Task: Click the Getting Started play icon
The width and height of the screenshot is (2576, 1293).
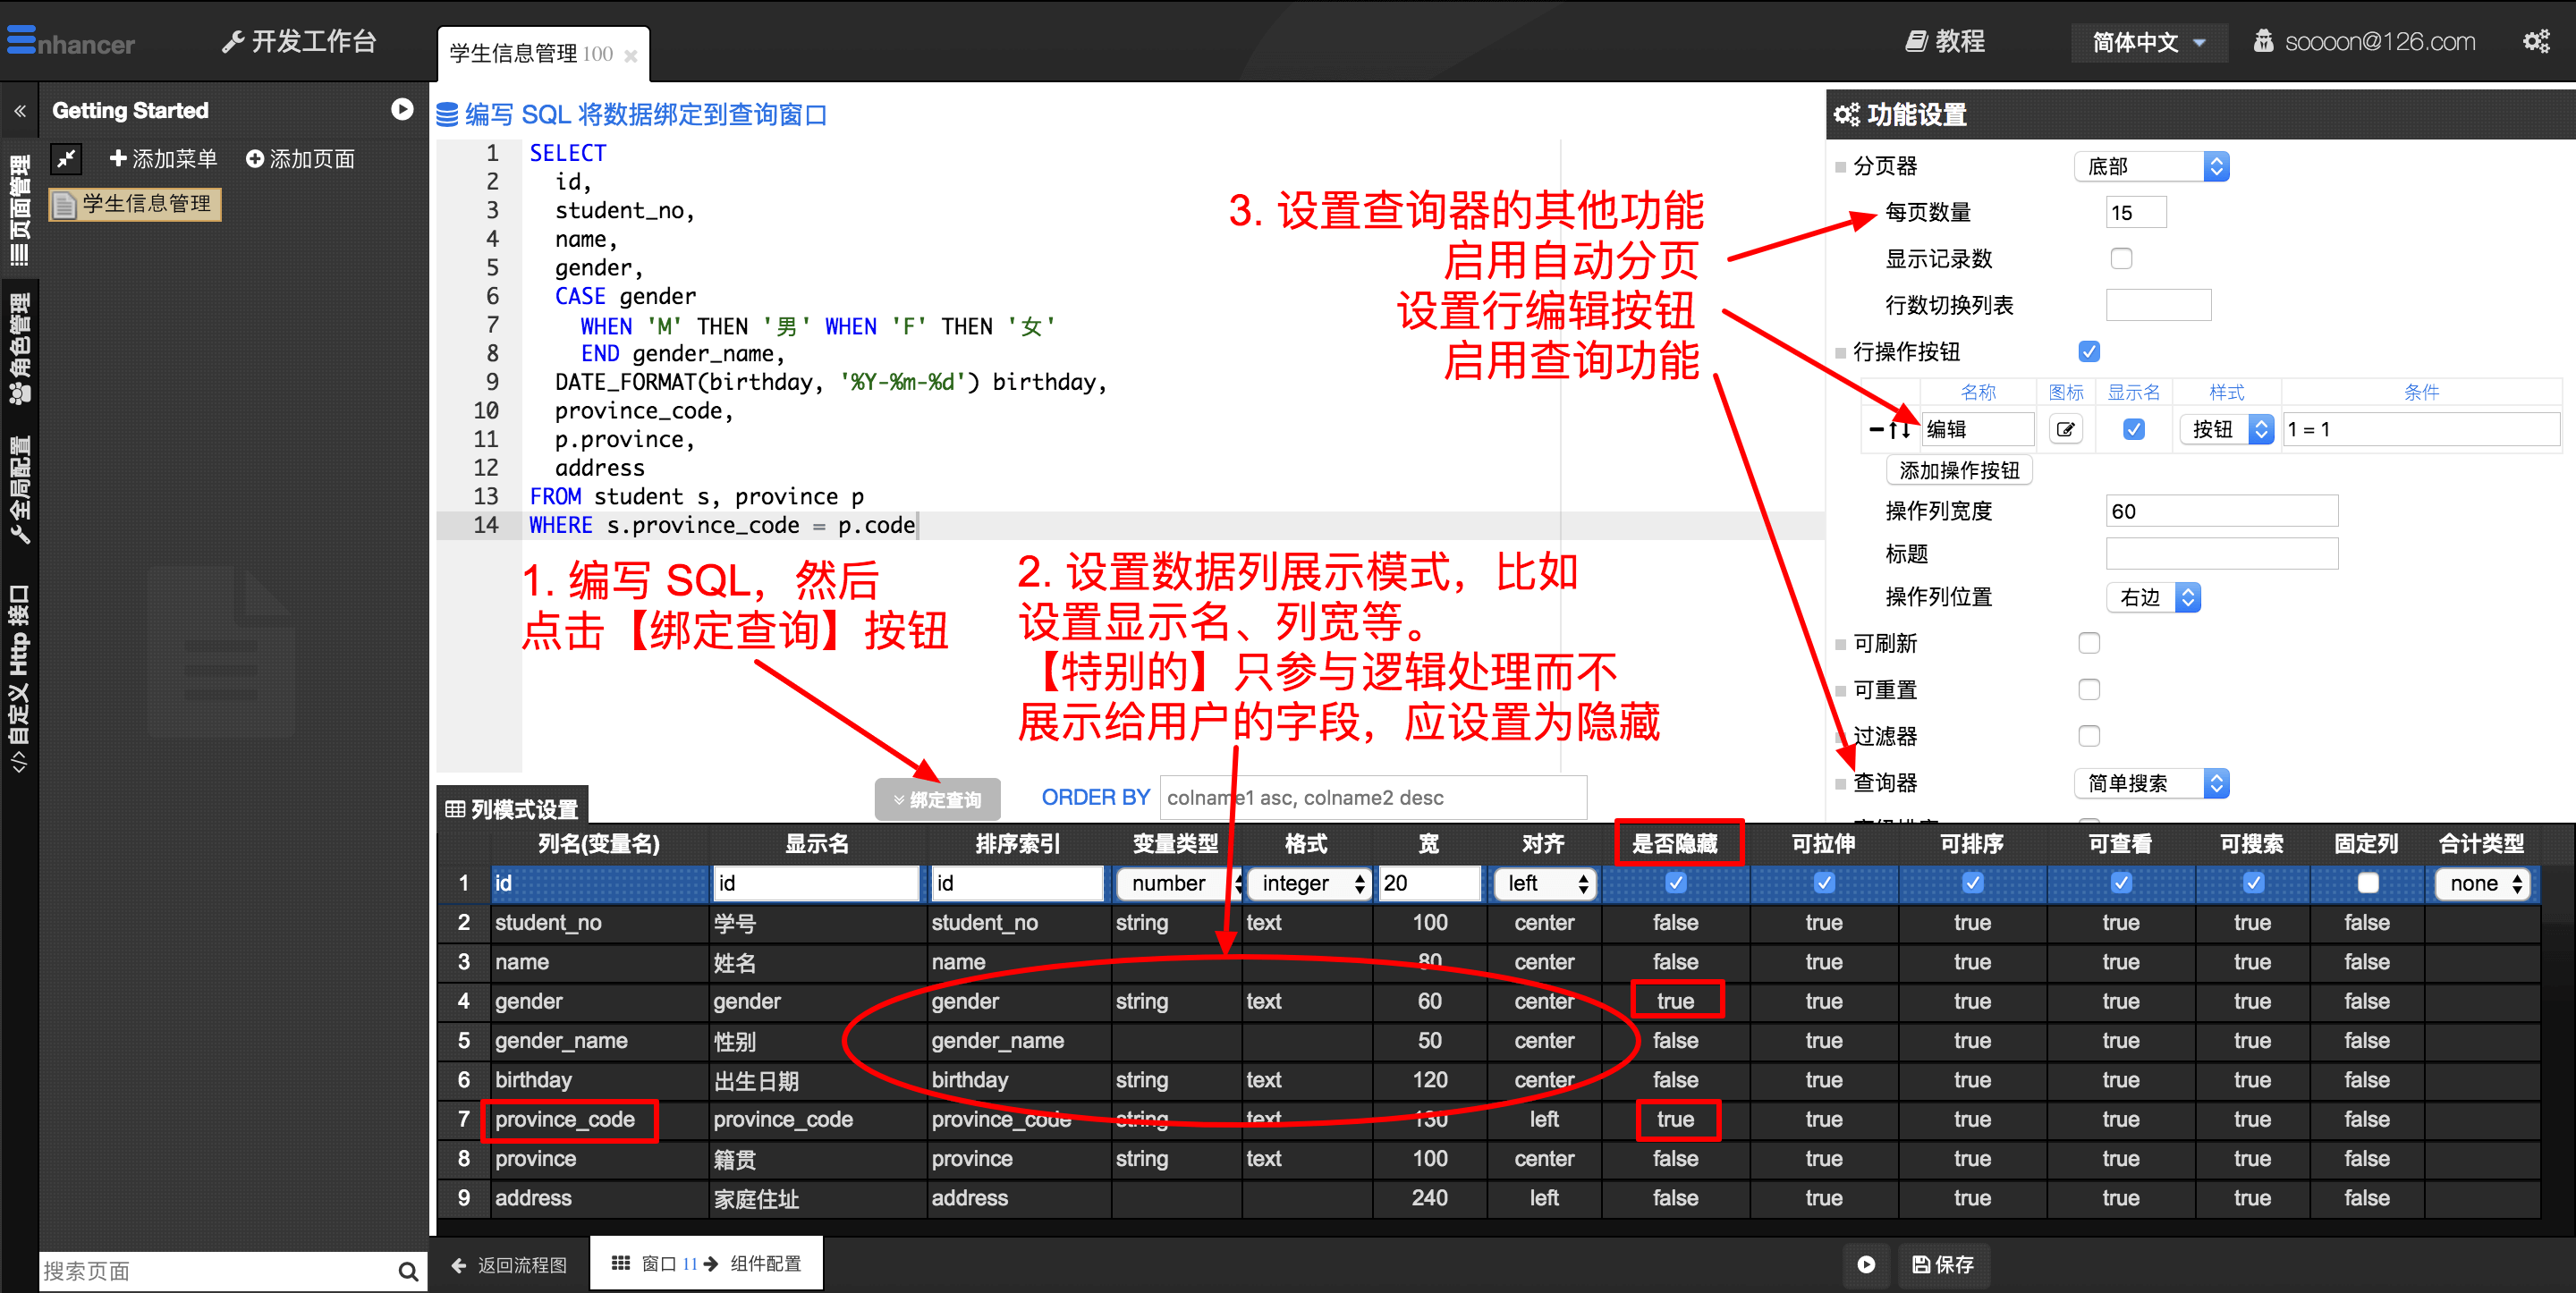Action: pyautogui.click(x=402, y=109)
